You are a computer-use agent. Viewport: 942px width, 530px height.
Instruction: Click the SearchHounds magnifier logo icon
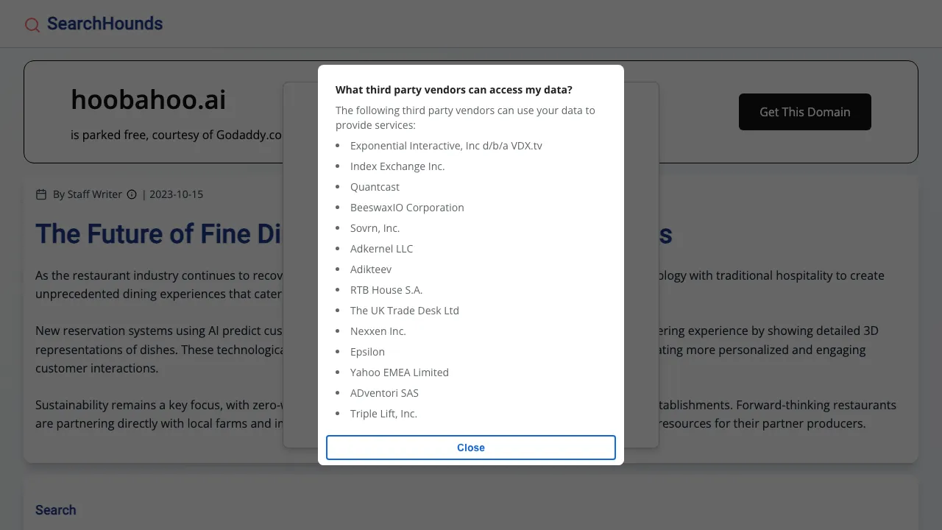(32, 25)
